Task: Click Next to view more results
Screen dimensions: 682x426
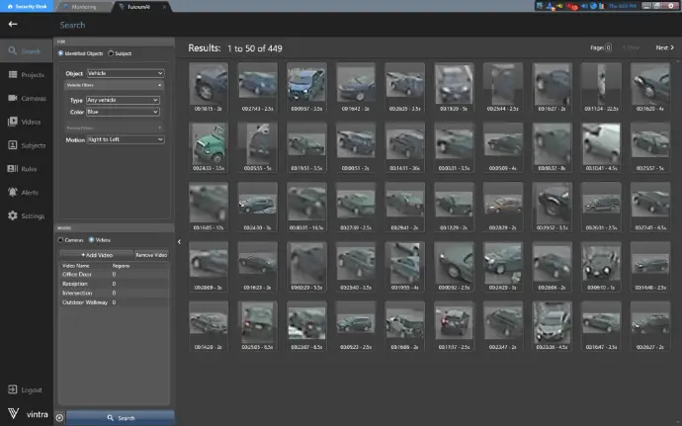Action: (x=663, y=47)
